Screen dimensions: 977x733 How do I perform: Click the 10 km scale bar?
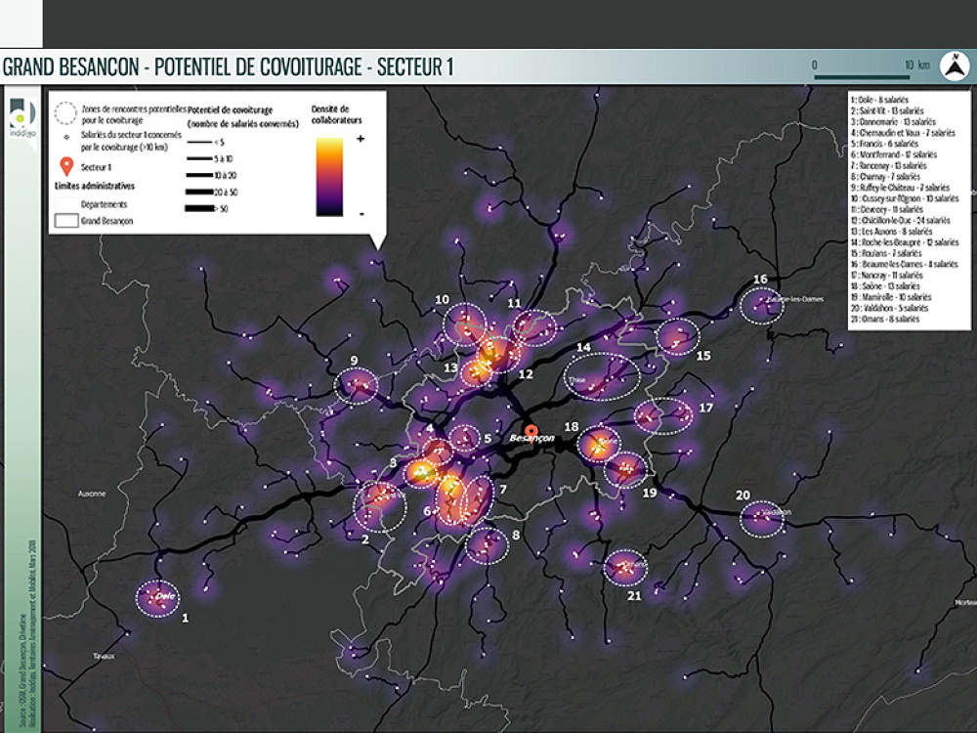(860, 75)
